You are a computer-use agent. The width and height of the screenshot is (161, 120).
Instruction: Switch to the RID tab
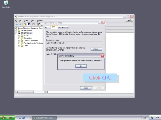pos(47,27)
